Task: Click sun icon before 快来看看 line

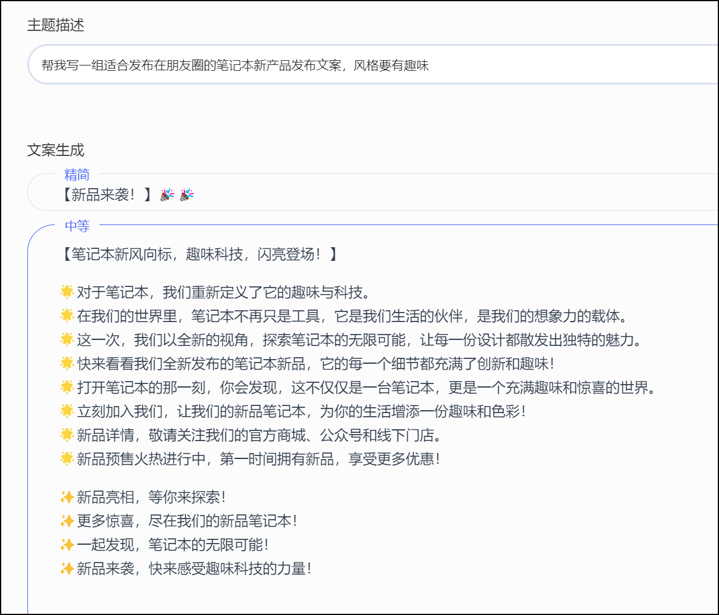Action: click(67, 363)
